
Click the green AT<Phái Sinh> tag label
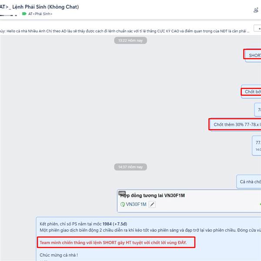click(37, 14)
